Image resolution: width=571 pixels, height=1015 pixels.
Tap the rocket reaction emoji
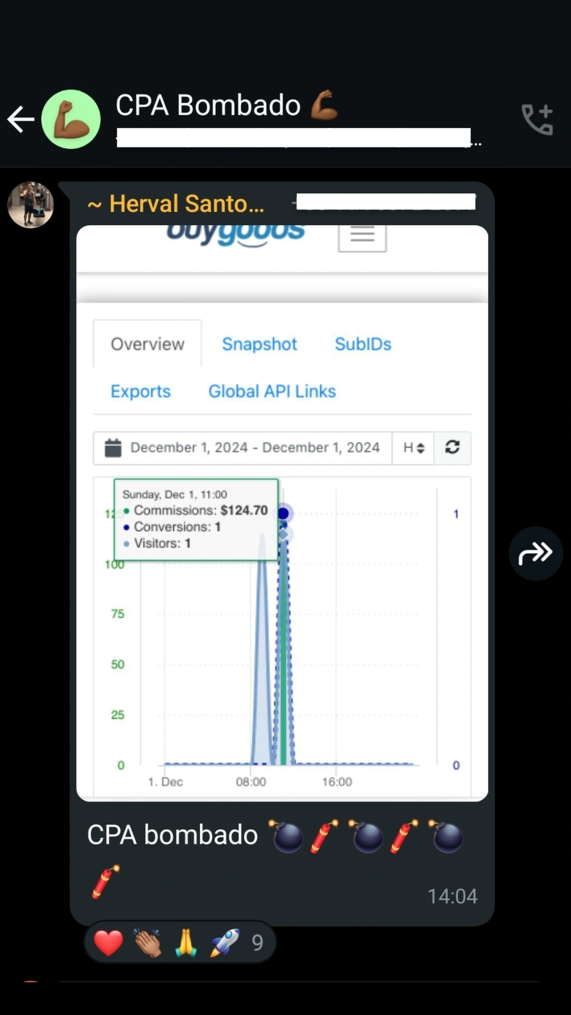(224, 943)
